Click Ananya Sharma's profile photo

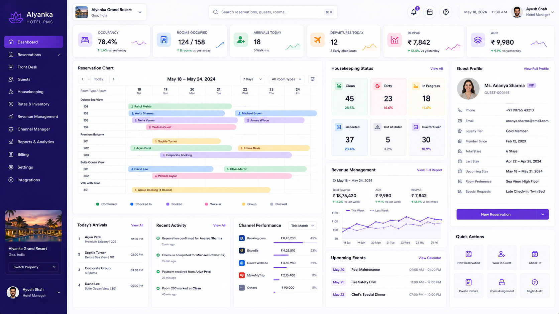468,89
